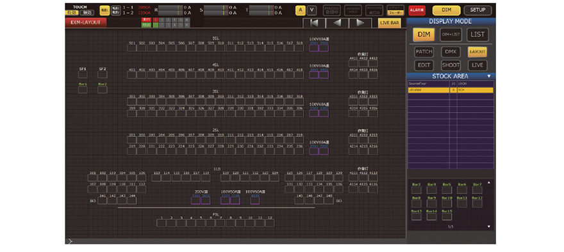Viewport: 564px width, 252px height.
Task: Click the red ALARM button
Action: (417, 10)
